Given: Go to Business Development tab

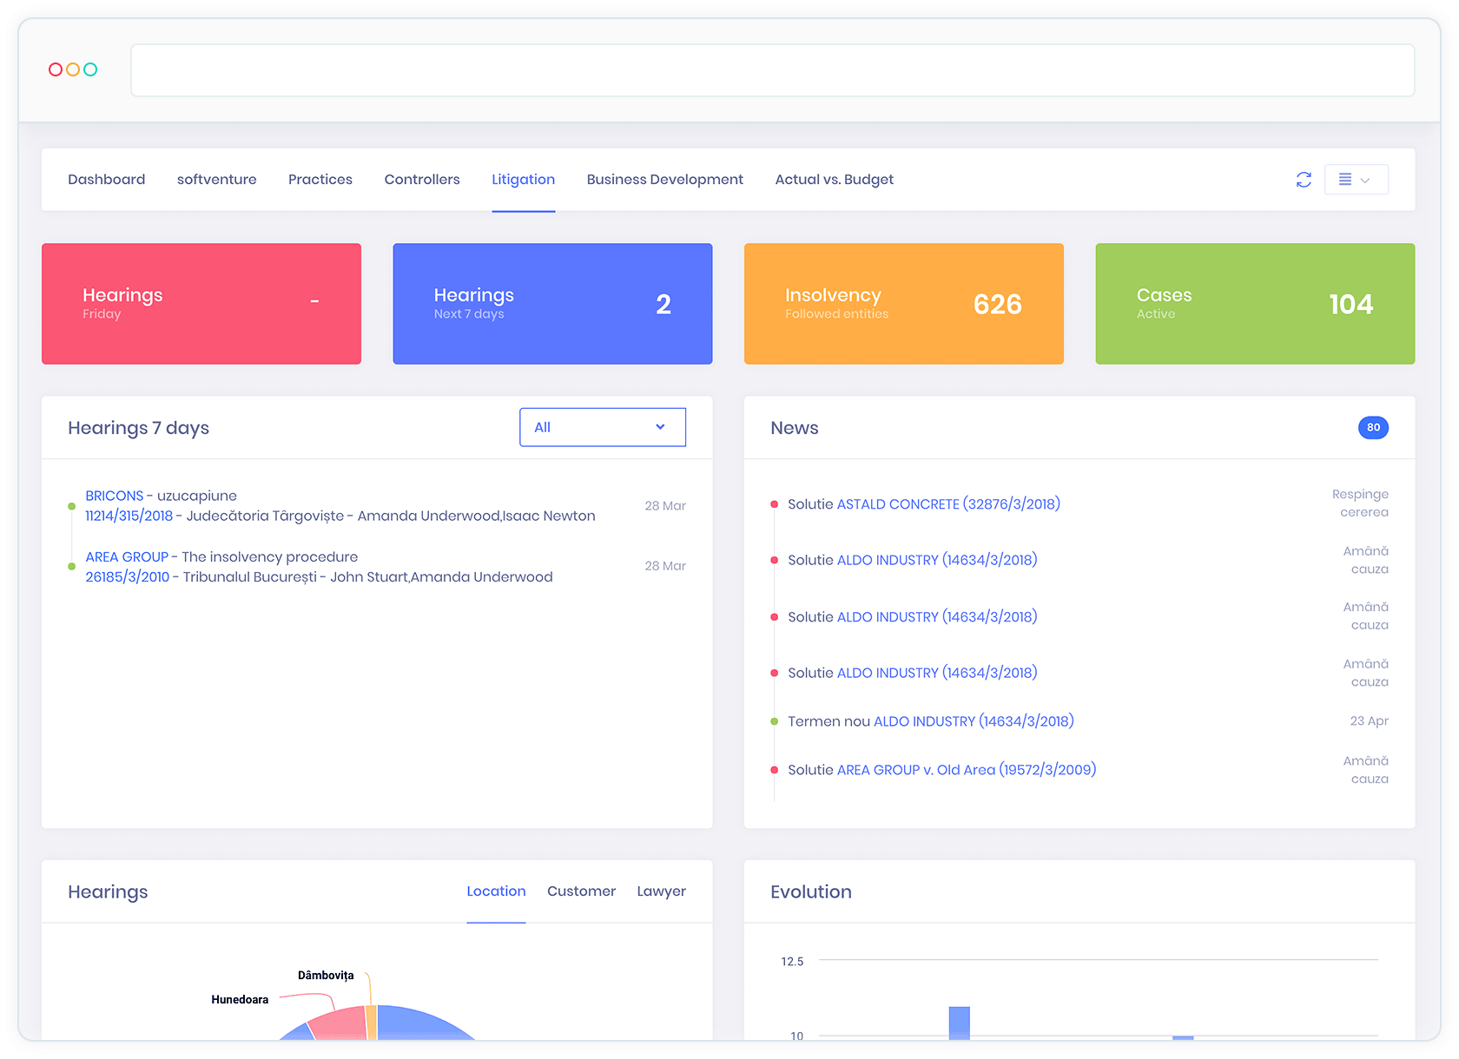Looking at the screenshot, I should tap(665, 180).
